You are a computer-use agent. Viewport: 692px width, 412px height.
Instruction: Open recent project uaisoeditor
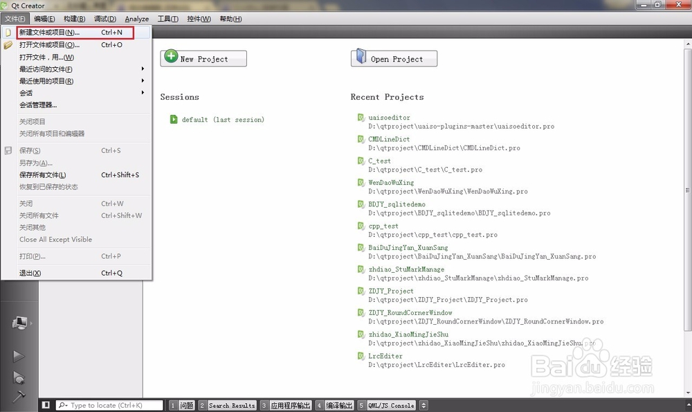coord(389,118)
